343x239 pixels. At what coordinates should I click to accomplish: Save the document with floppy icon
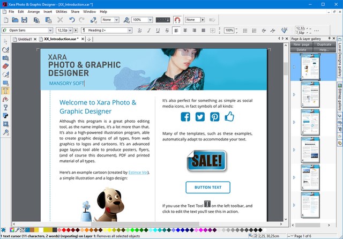pos(24,20)
